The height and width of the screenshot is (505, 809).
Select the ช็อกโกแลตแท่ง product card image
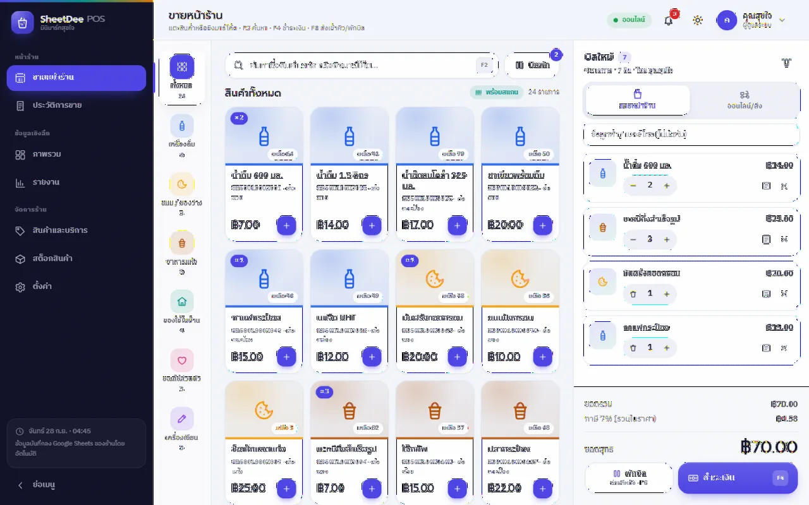tap(264, 409)
